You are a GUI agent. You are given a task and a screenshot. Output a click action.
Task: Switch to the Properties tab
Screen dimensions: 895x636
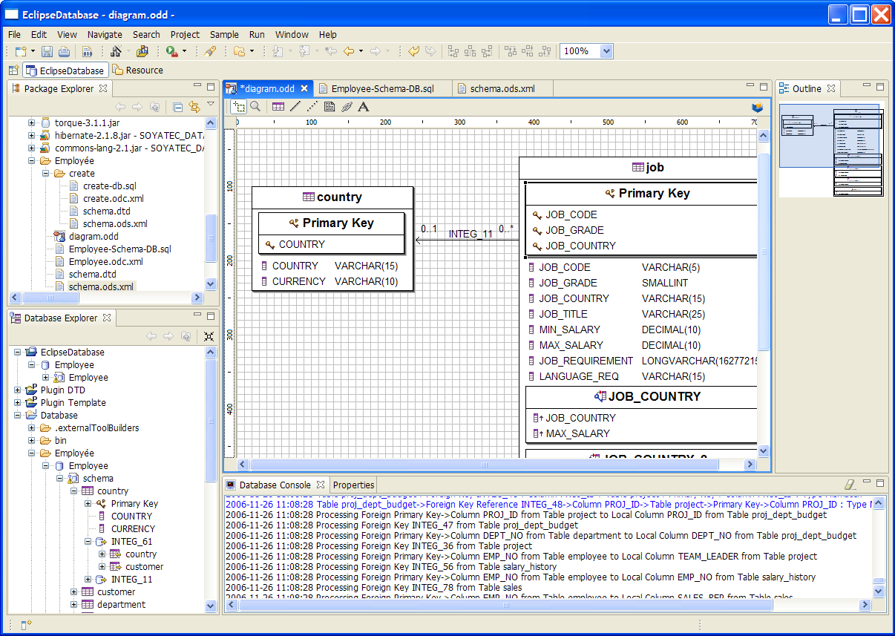point(354,485)
